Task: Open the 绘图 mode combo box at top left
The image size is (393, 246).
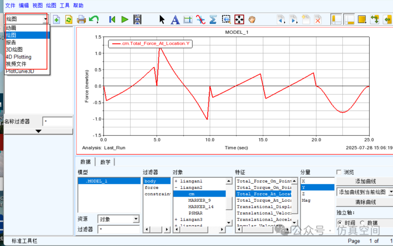Action: tap(27, 19)
